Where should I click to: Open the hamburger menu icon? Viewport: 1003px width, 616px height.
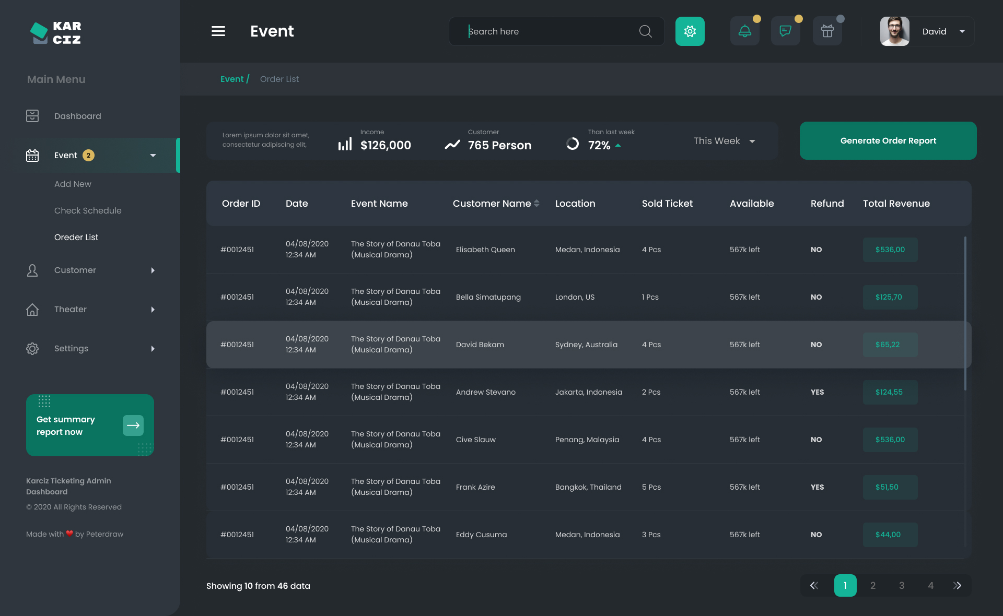pos(218,31)
